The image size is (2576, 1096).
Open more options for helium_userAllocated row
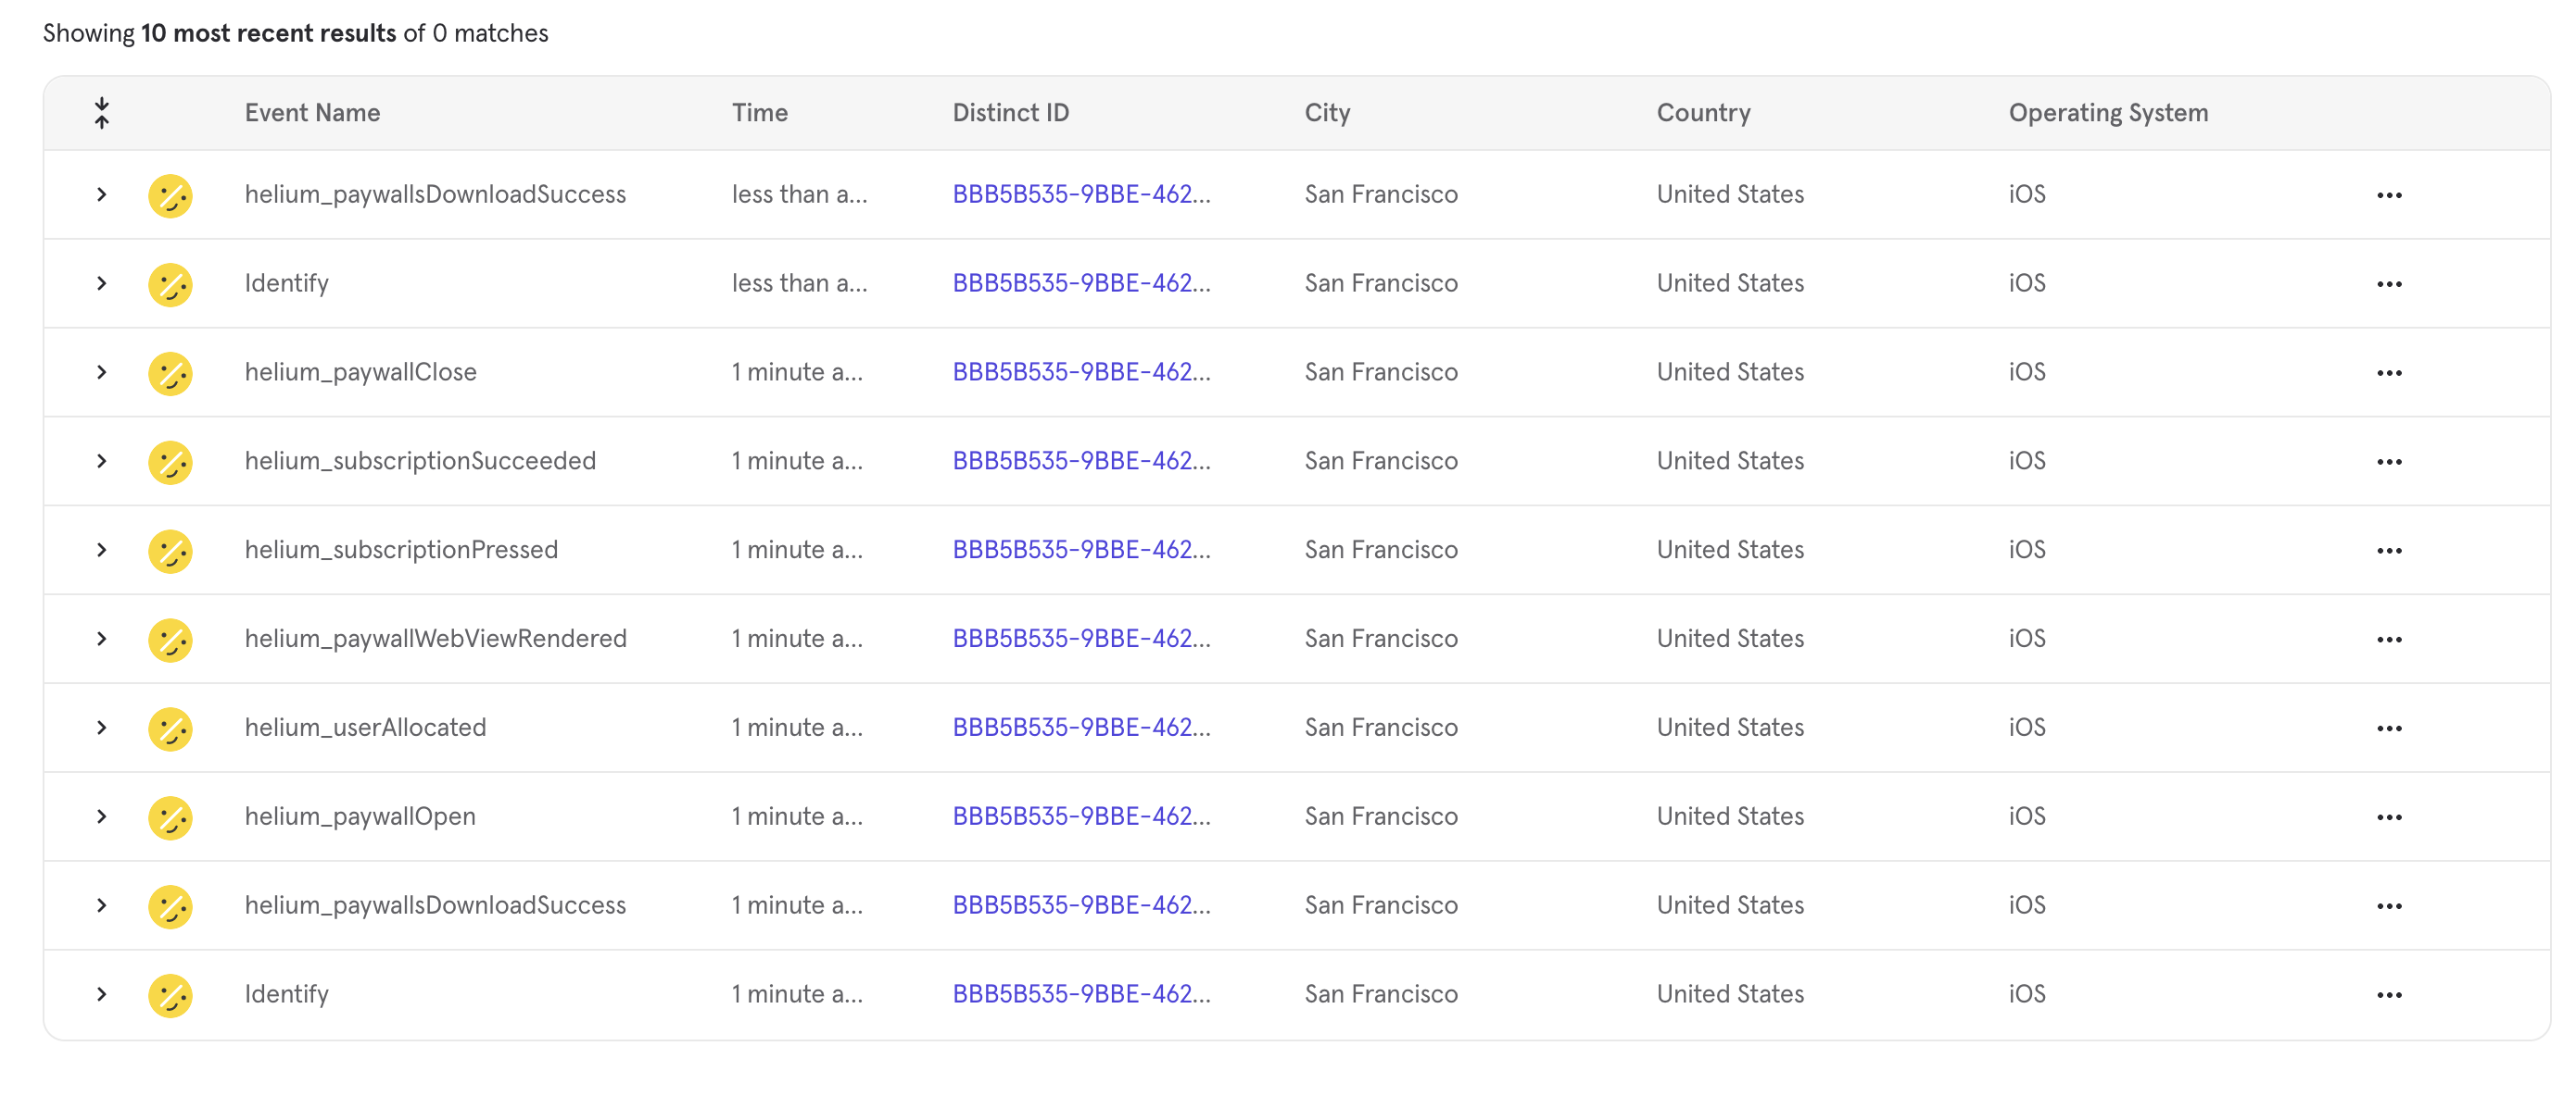tap(2388, 729)
